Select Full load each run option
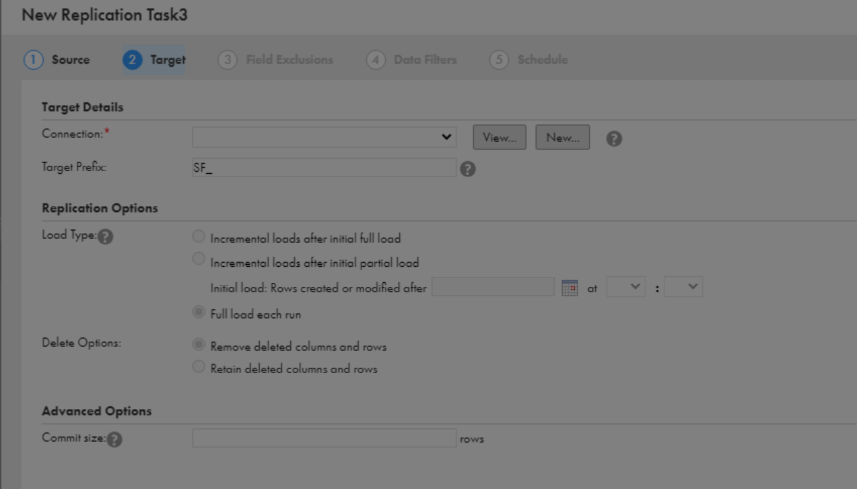857x489 pixels. tap(199, 312)
